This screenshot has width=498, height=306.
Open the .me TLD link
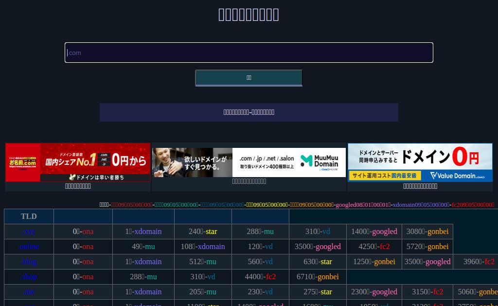pos(29,292)
